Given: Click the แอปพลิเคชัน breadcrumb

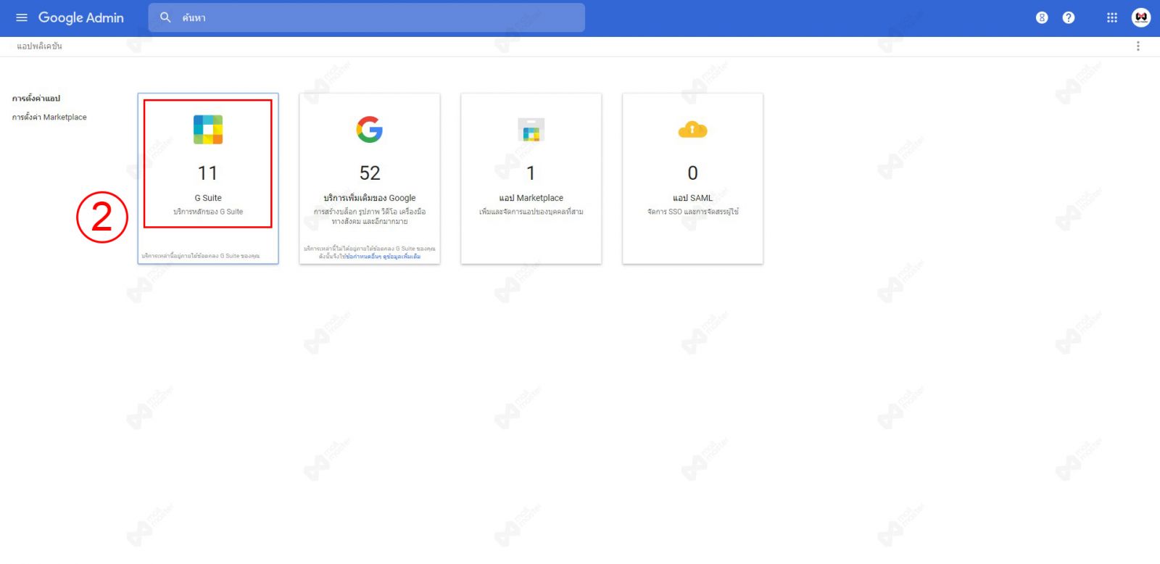Looking at the screenshot, I should [x=39, y=46].
